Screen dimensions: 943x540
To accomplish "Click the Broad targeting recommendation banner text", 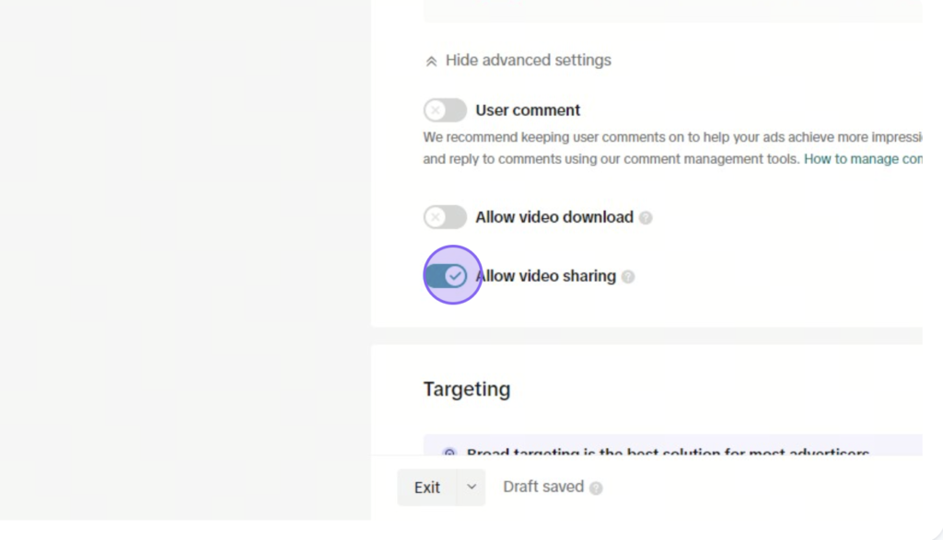I will (x=668, y=453).
